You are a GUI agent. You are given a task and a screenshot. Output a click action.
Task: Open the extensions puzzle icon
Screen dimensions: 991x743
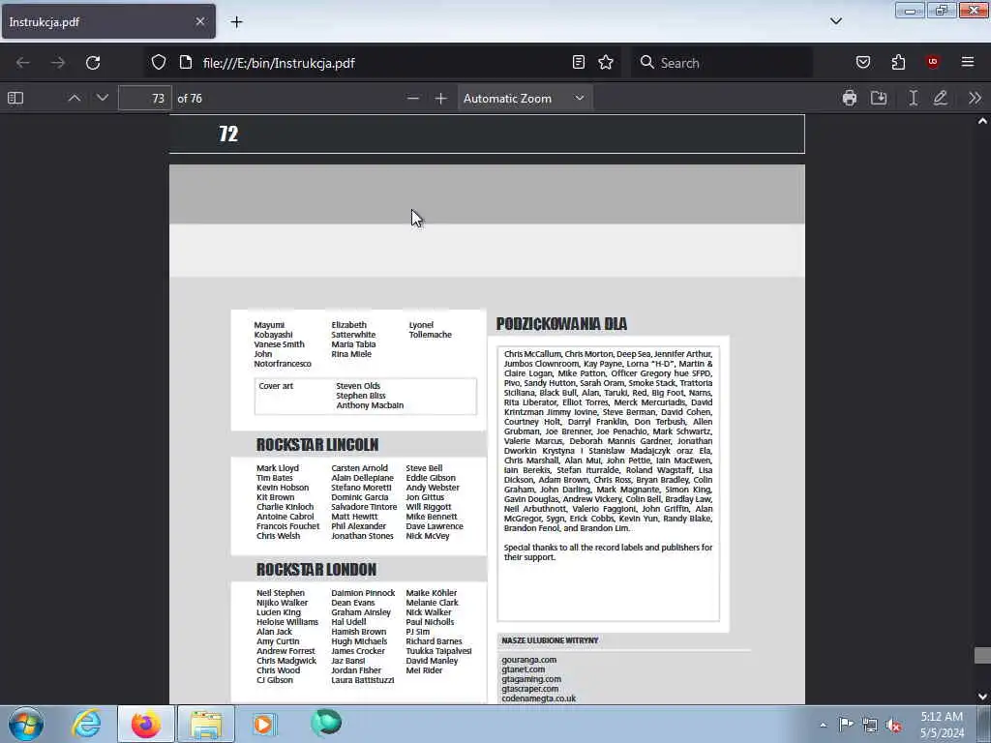[x=898, y=62]
